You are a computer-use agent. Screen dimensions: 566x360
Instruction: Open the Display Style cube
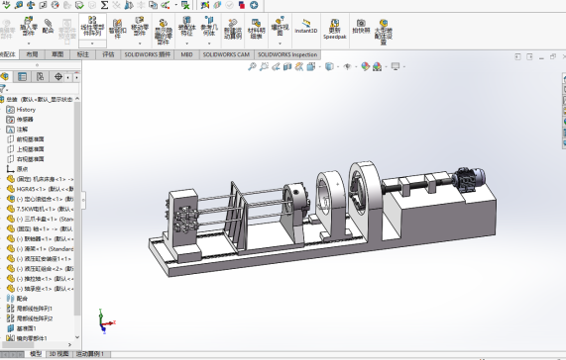tap(329, 66)
